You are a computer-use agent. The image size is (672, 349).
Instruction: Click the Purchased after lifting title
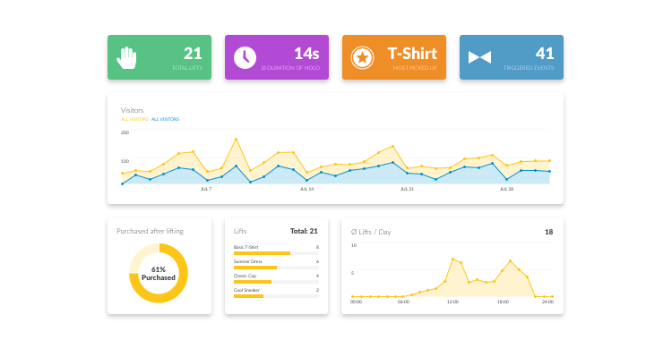click(150, 231)
